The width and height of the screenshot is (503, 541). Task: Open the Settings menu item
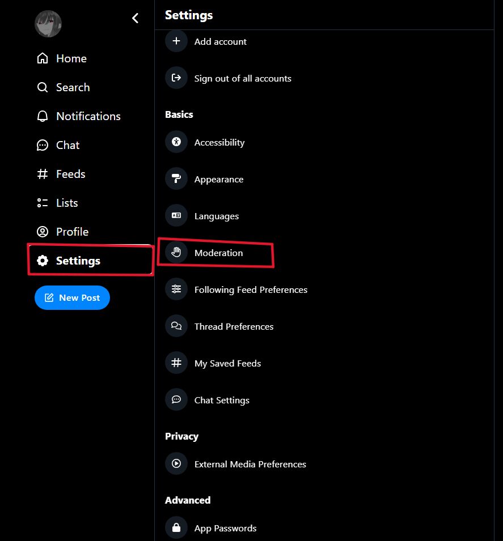(78, 261)
